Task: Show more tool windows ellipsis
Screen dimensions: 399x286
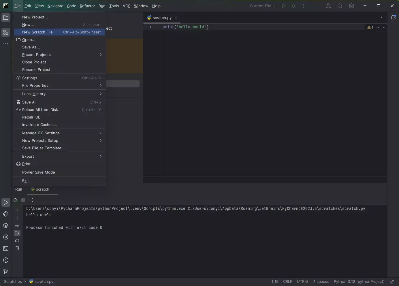Action: [x=6, y=44]
